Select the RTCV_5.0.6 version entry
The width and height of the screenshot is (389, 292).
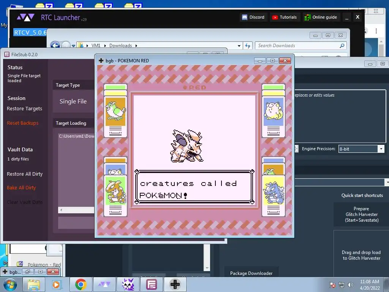(x=30, y=33)
